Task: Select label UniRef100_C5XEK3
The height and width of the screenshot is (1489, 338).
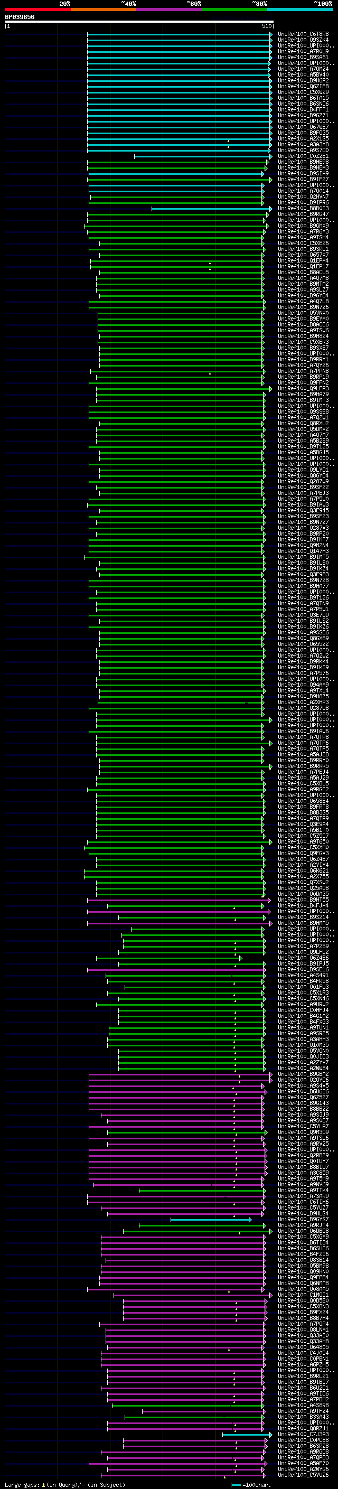Action: click(x=303, y=342)
